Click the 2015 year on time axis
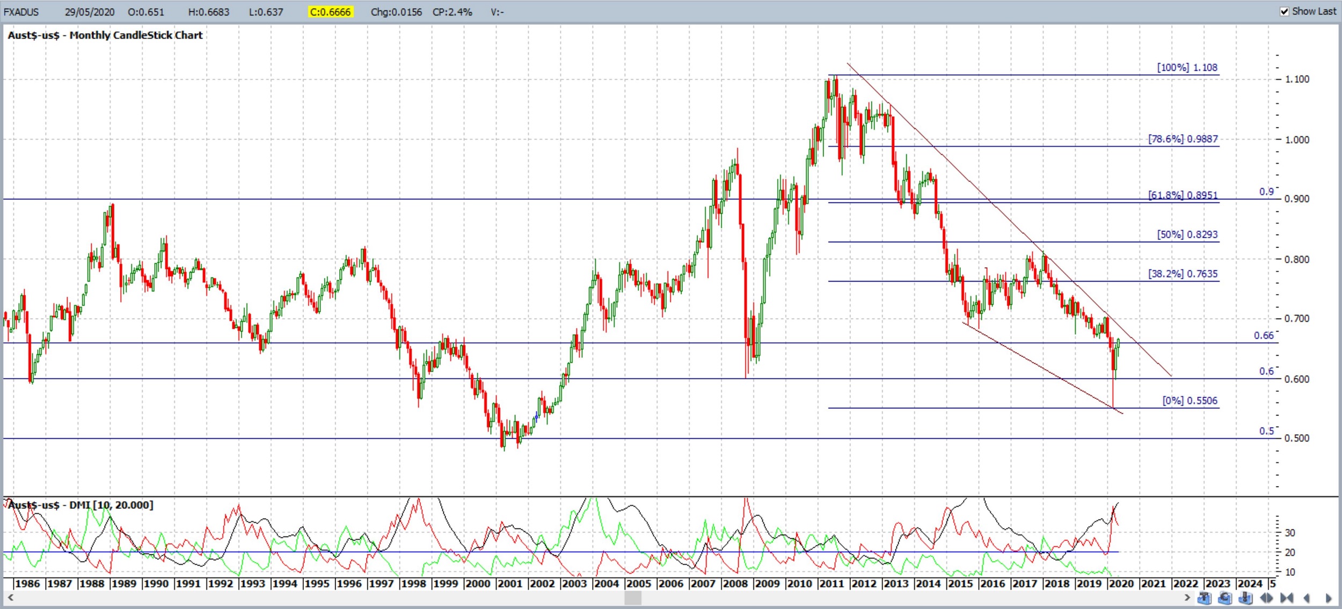The image size is (1342, 609). [960, 584]
